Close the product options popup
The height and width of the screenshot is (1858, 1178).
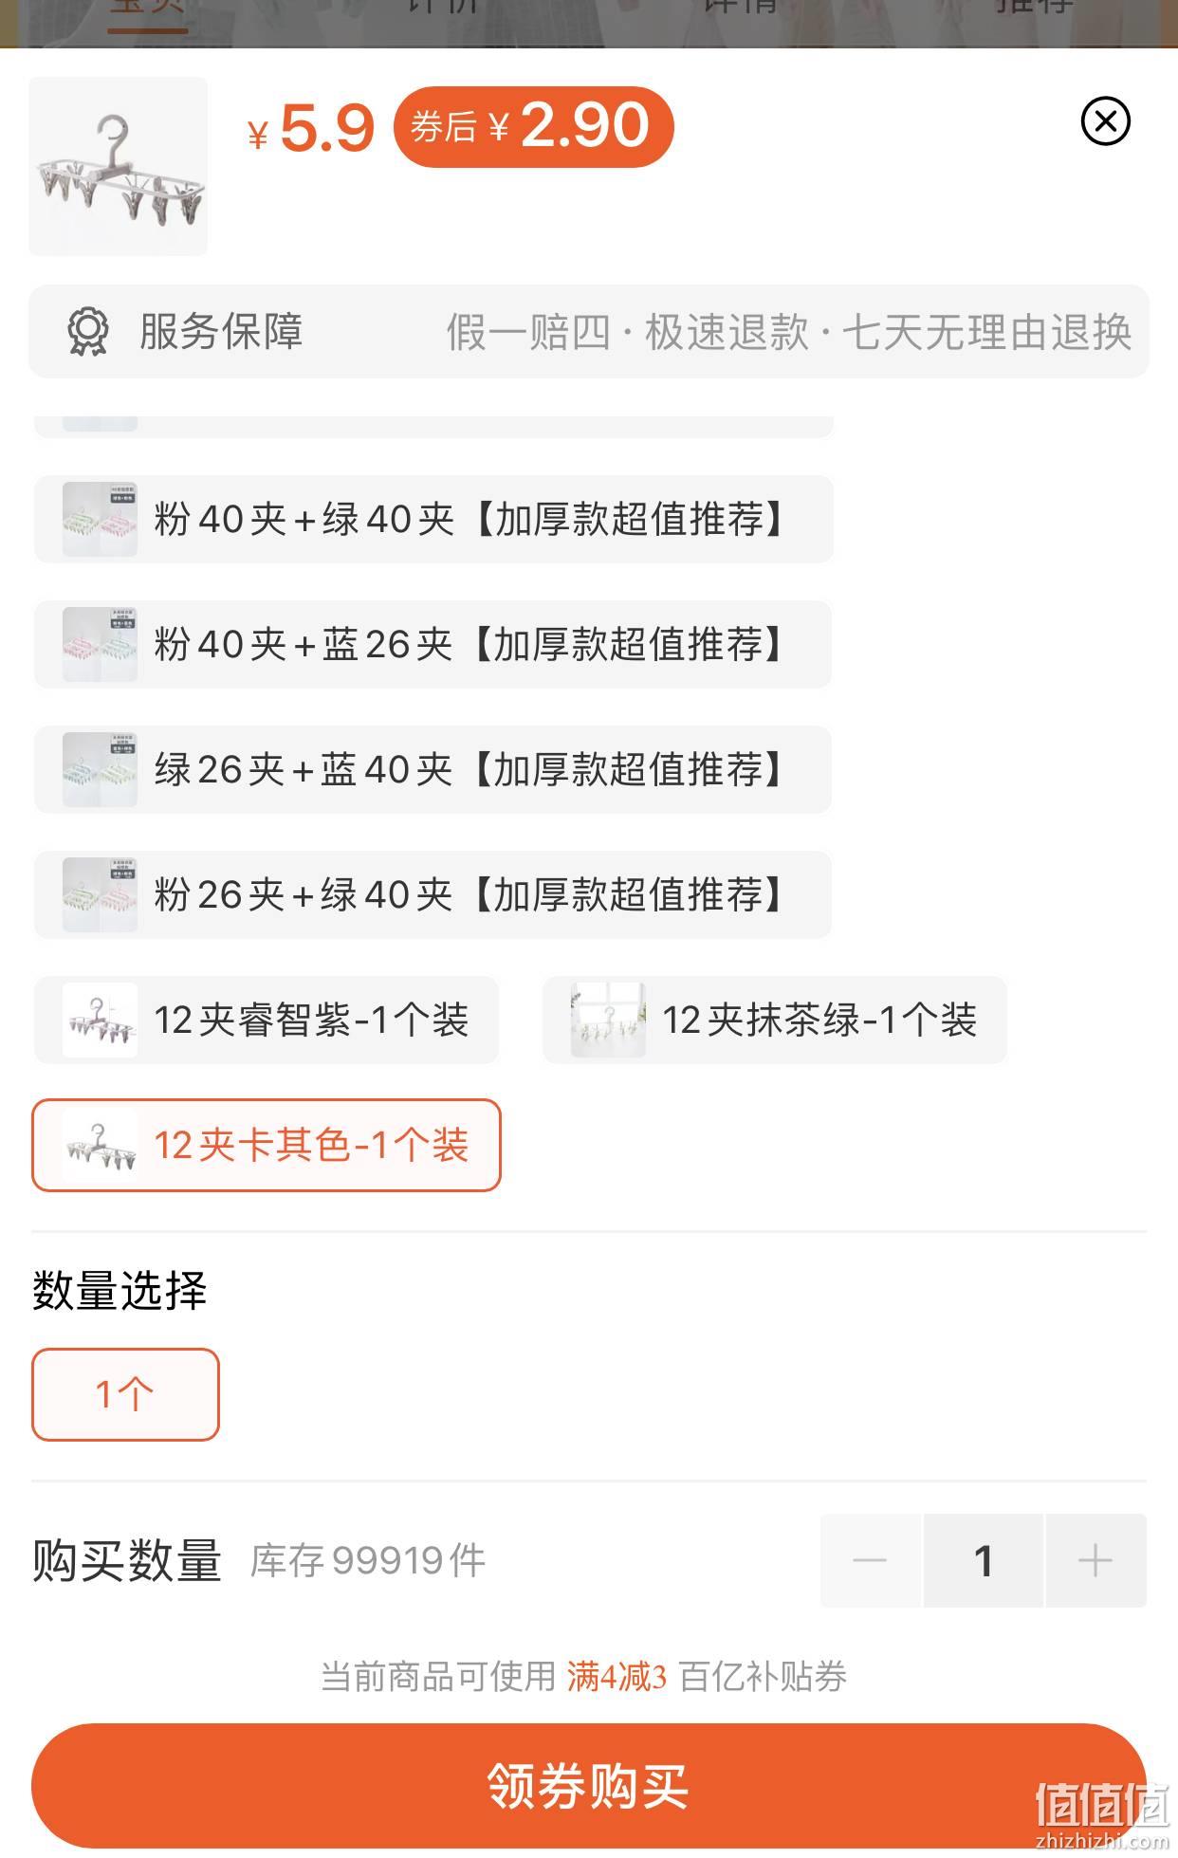[1105, 121]
